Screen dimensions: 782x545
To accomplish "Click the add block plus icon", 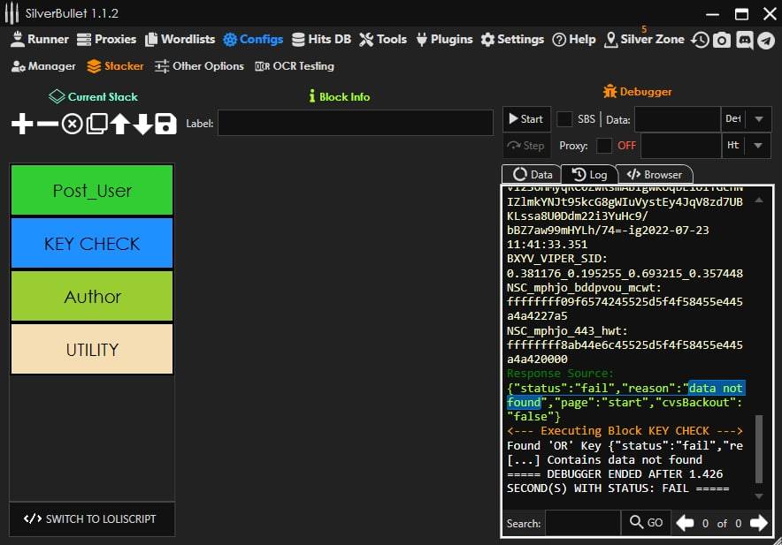I will (x=22, y=124).
